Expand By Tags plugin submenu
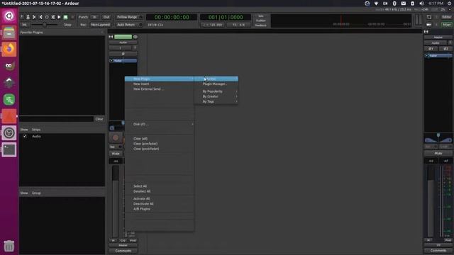The height and width of the screenshot is (255, 454). (x=216, y=102)
